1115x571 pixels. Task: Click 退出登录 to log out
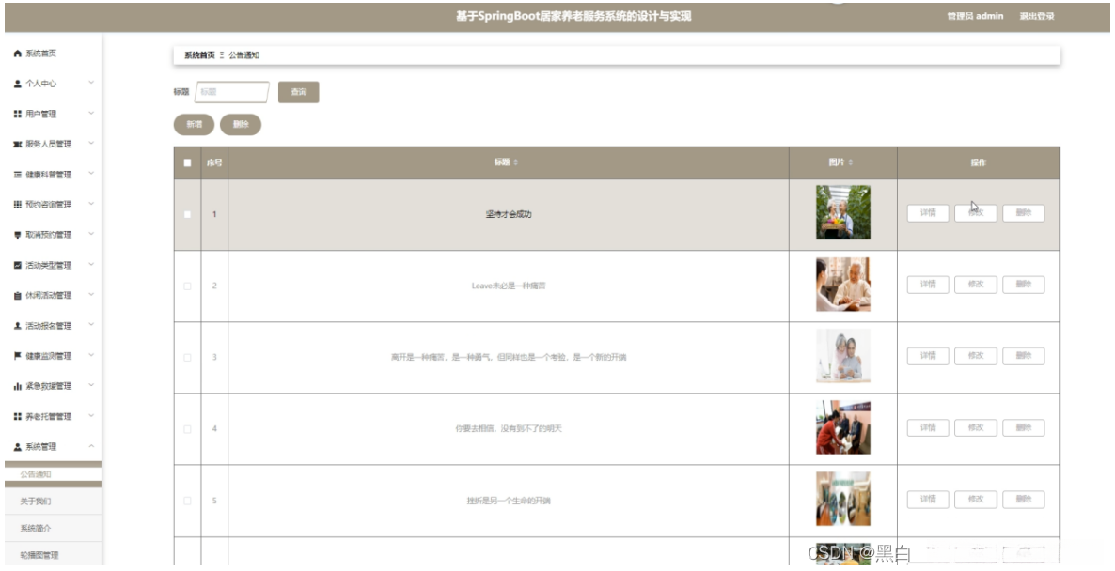1037,16
